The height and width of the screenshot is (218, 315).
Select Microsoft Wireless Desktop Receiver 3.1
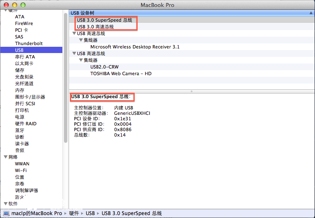tap(135, 47)
